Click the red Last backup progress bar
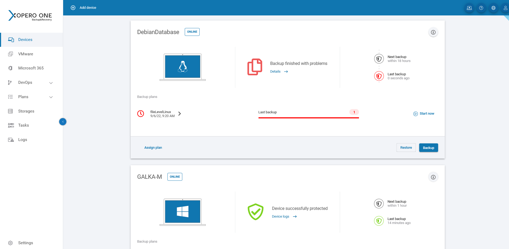The width and height of the screenshot is (509, 249). point(309,118)
